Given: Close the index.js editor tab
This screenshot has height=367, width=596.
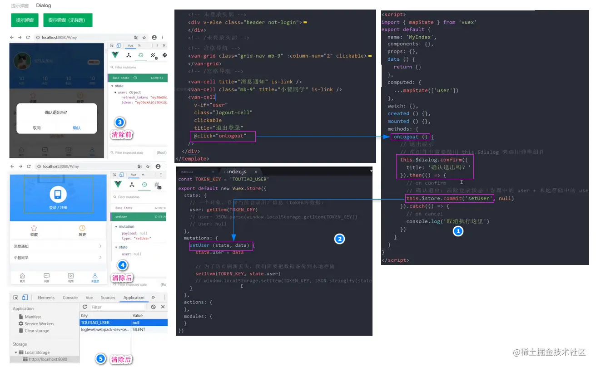Looking at the screenshot, I should point(256,172).
